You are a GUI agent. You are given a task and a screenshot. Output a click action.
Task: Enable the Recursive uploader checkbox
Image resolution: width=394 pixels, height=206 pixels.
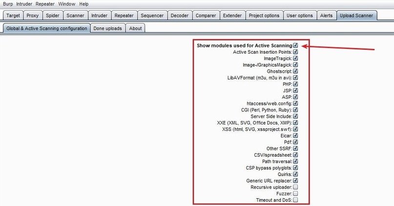296,187
